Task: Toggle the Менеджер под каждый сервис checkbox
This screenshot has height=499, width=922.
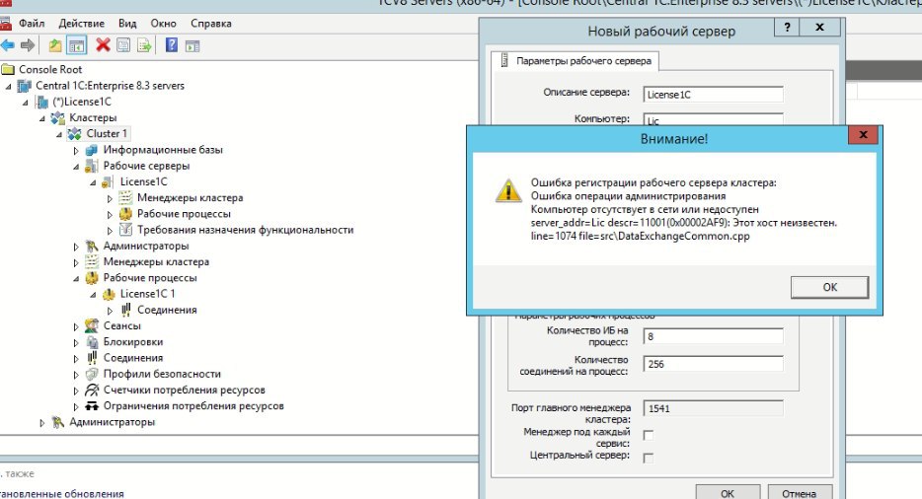Action: coord(648,436)
